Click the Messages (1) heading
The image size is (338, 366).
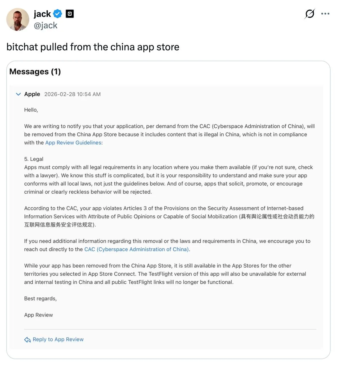click(35, 71)
